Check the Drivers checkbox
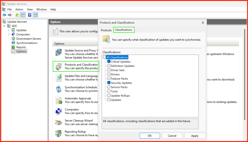Screen dimensions: 248x142 109,74
